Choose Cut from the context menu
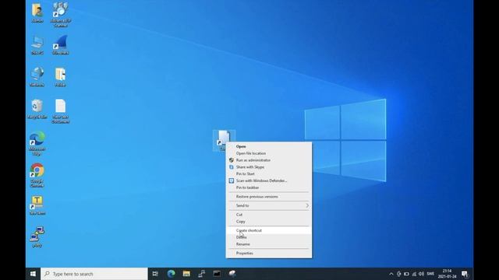The width and height of the screenshot is (499, 280). [x=269, y=215]
